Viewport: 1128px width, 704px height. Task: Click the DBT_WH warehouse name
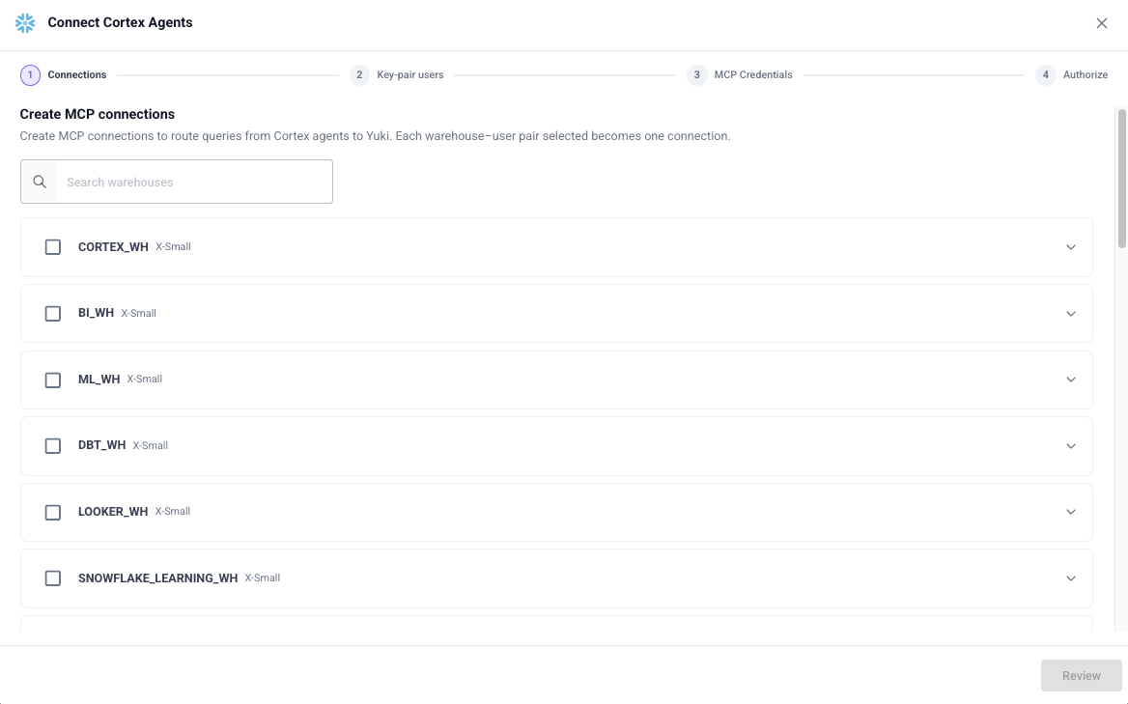(x=101, y=445)
